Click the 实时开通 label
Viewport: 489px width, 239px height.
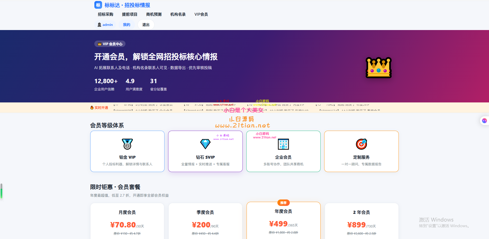pos(101,108)
